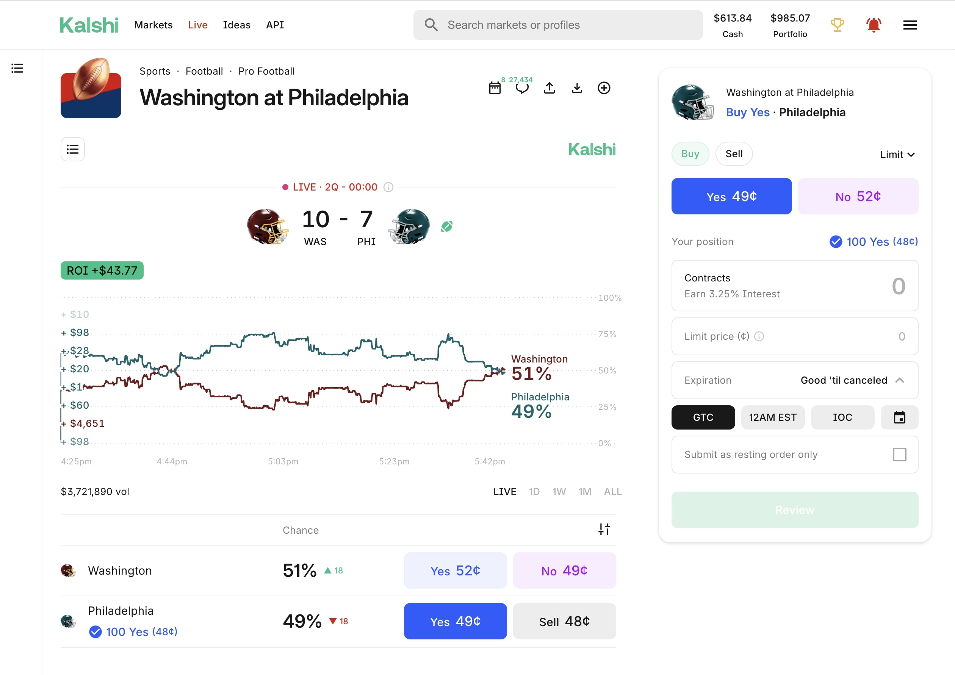This screenshot has width=955, height=675.
Task: Add market to watchlist via plus icon
Action: click(x=604, y=88)
